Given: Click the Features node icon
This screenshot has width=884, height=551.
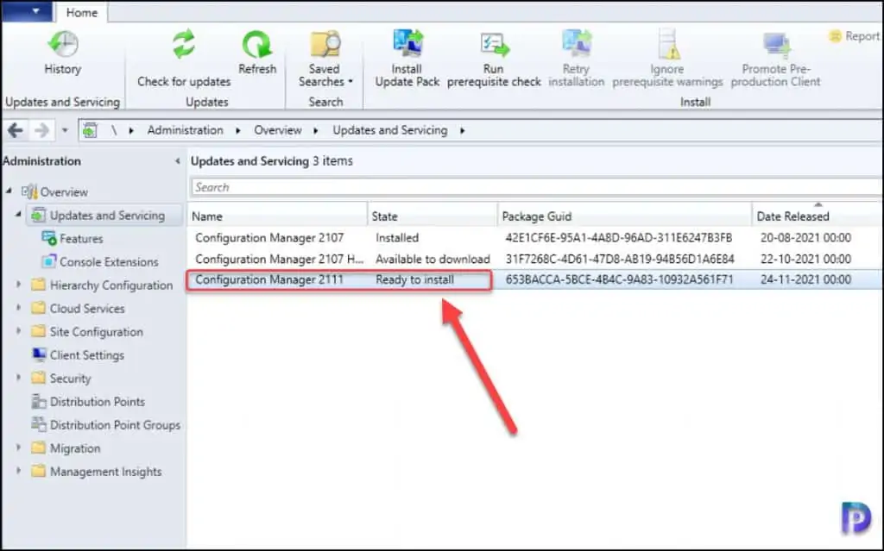Looking at the screenshot, I should click(49, 238).
